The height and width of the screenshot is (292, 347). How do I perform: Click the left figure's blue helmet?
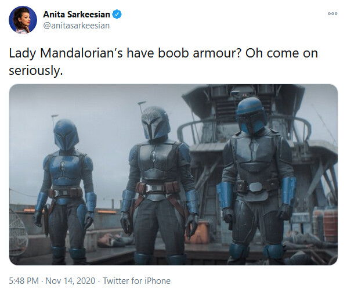click(66, 134)
